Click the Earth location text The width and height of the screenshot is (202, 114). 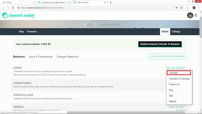pos(89,24)
